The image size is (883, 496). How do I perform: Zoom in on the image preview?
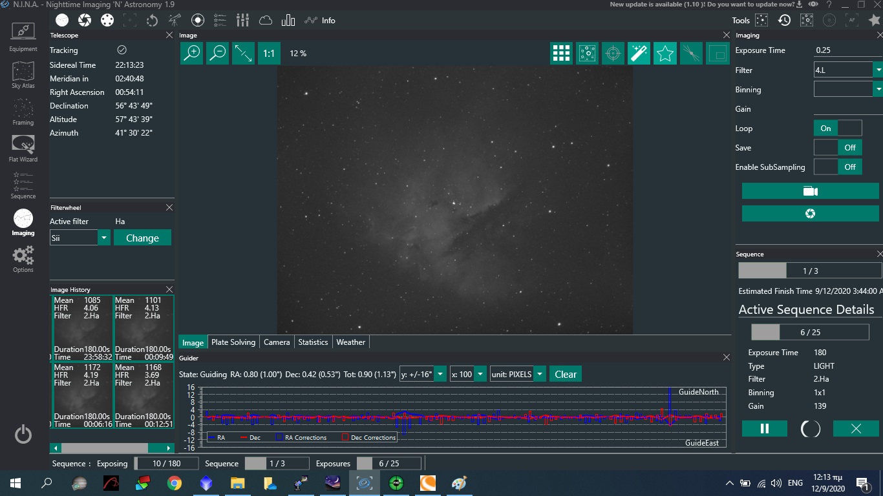[192, 53]
